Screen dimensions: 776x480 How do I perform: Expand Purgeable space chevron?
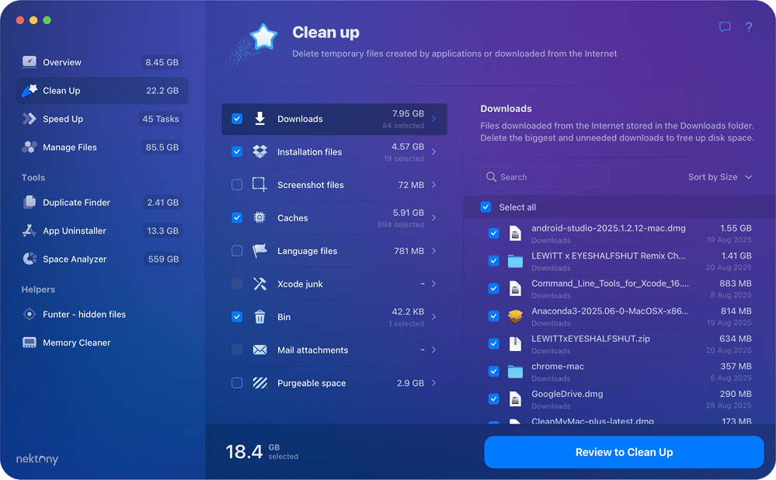click(x=433, y=383)
